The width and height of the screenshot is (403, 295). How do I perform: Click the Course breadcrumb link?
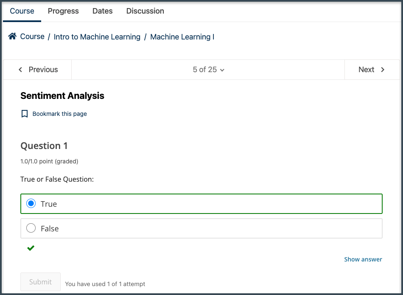[x=32, y=37]
